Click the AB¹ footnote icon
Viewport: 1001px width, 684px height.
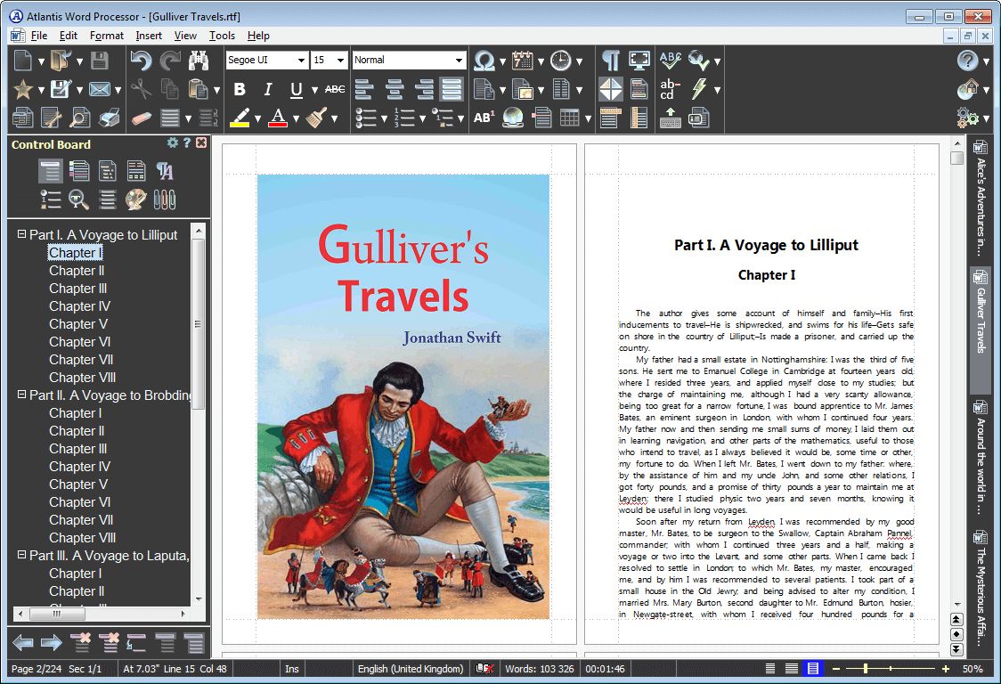coord(484,118)
